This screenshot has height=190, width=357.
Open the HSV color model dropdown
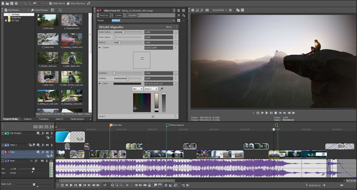[x=137, y=89]
